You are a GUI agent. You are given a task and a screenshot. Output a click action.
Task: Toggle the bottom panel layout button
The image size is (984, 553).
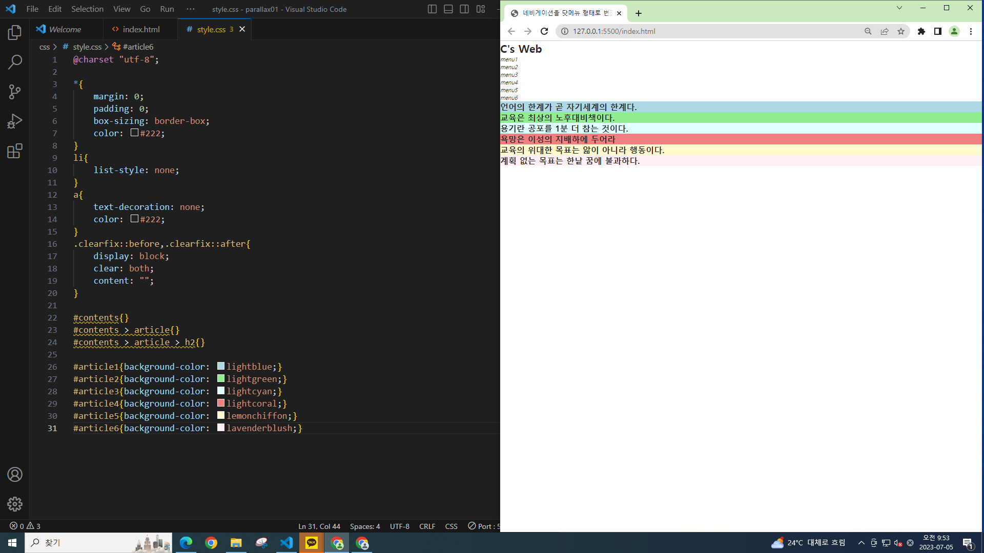point(448,9)
